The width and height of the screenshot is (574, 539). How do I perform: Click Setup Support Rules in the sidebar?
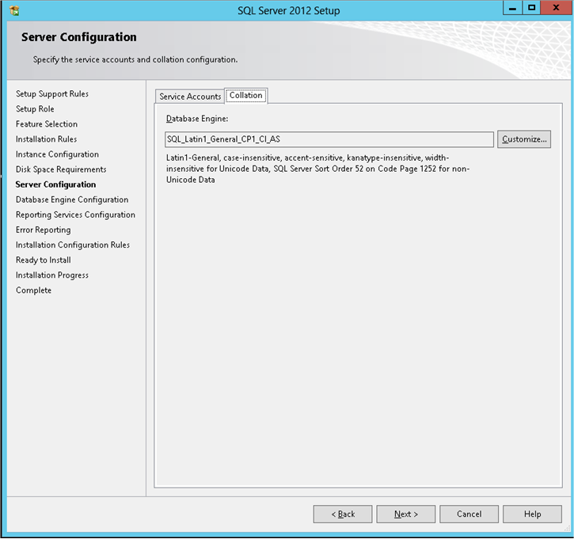[52, 93]
